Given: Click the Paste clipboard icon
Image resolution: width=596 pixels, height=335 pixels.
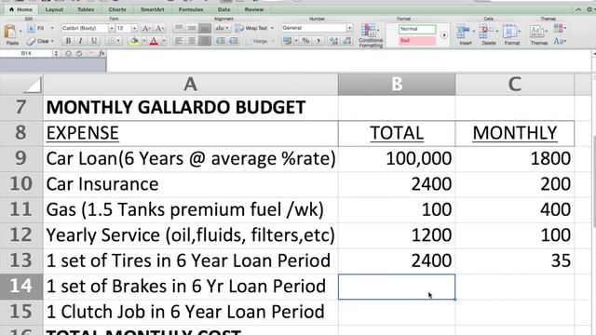Looking at the screenshot, I should point(10,33).
